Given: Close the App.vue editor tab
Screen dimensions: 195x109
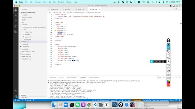Looking at the screenshot, I should (100, 9).
